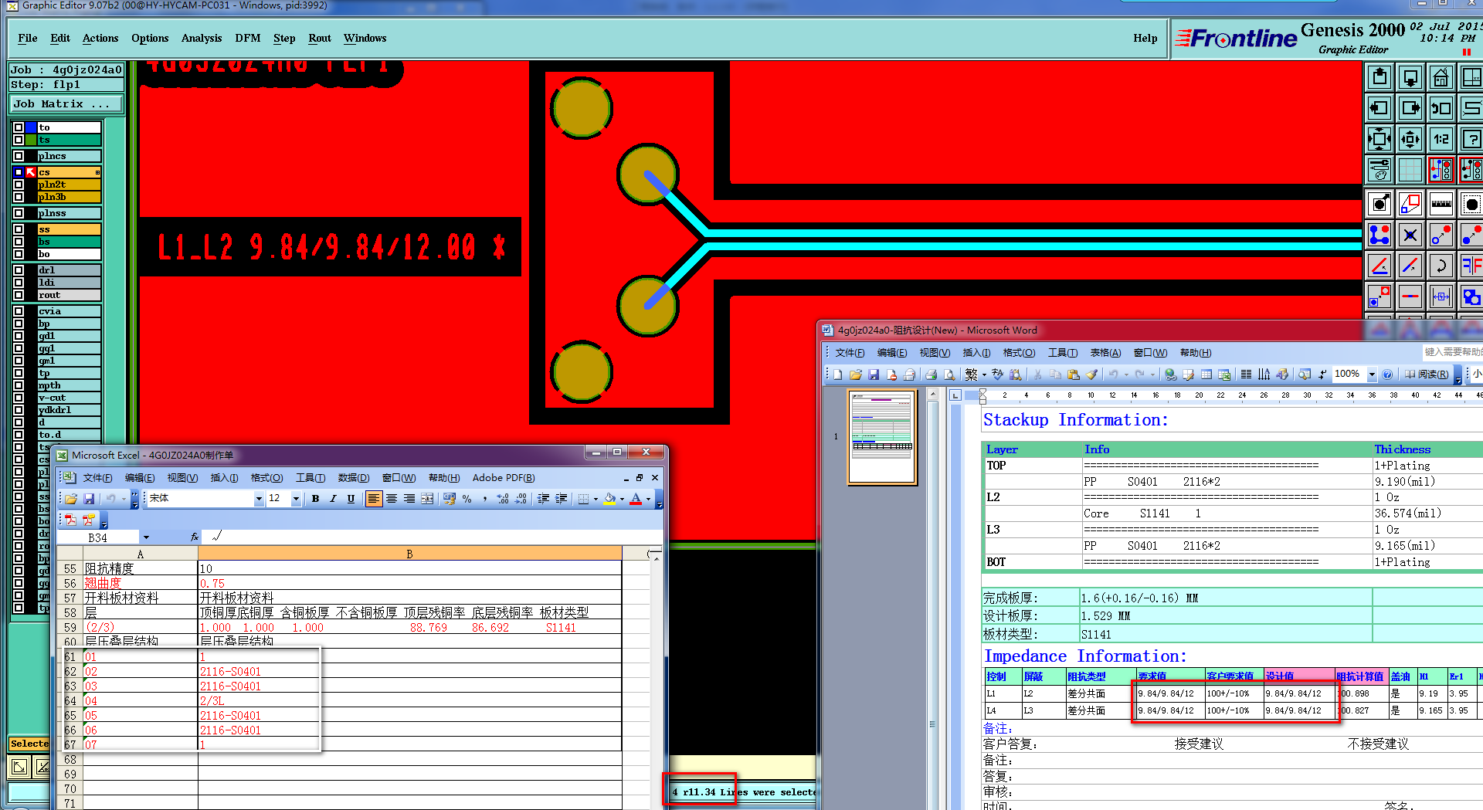Toggle visibility checkbox of layer 'pln2t'
The image size is (1483, 810).
19,185
